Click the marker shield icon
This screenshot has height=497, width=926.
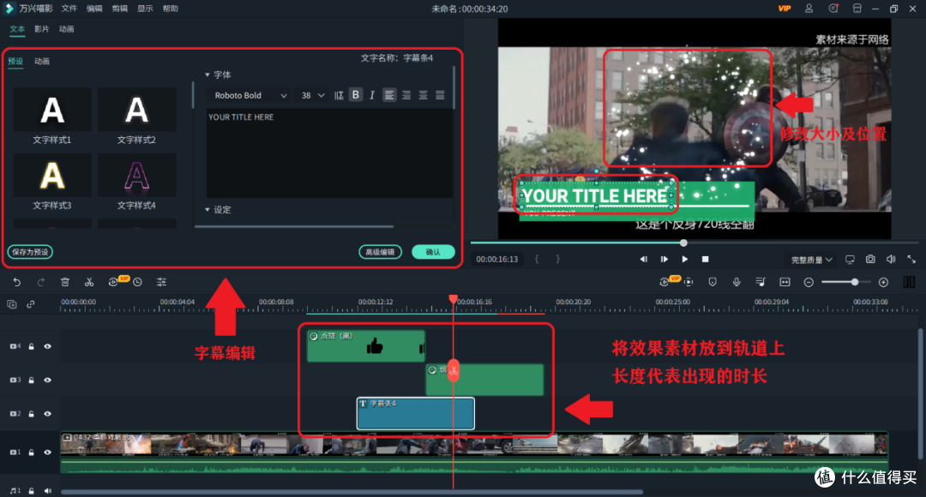click(x=713, y=282)
